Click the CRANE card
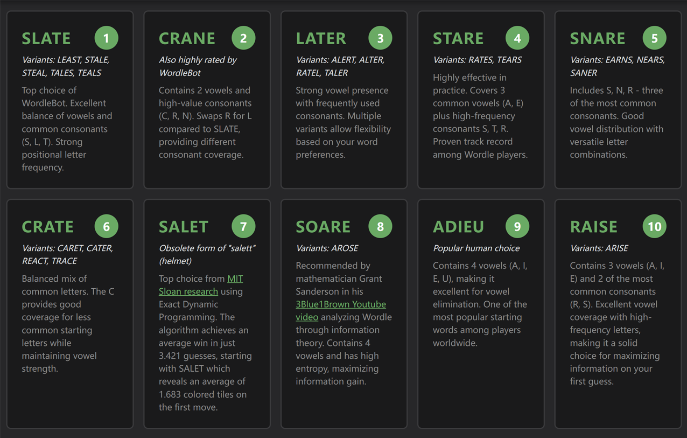The height and width of the screenshot is (438, 687). click(x=207, y=100)
